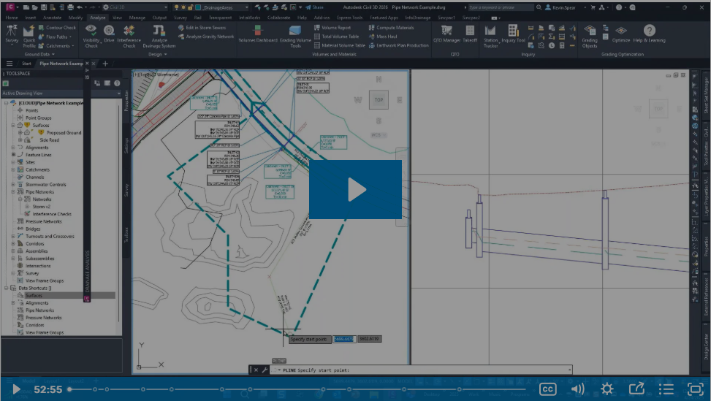
Task: Click the Save icon in quick access toolbar
Action: pos(44,7)
